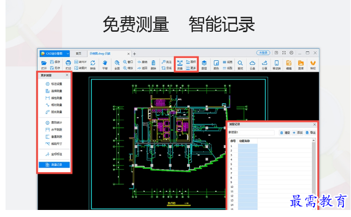Select the 窗口 (Zoom window) tool
Screen dimensions: 351x217
pyautogui.click(x=128, y=62)
